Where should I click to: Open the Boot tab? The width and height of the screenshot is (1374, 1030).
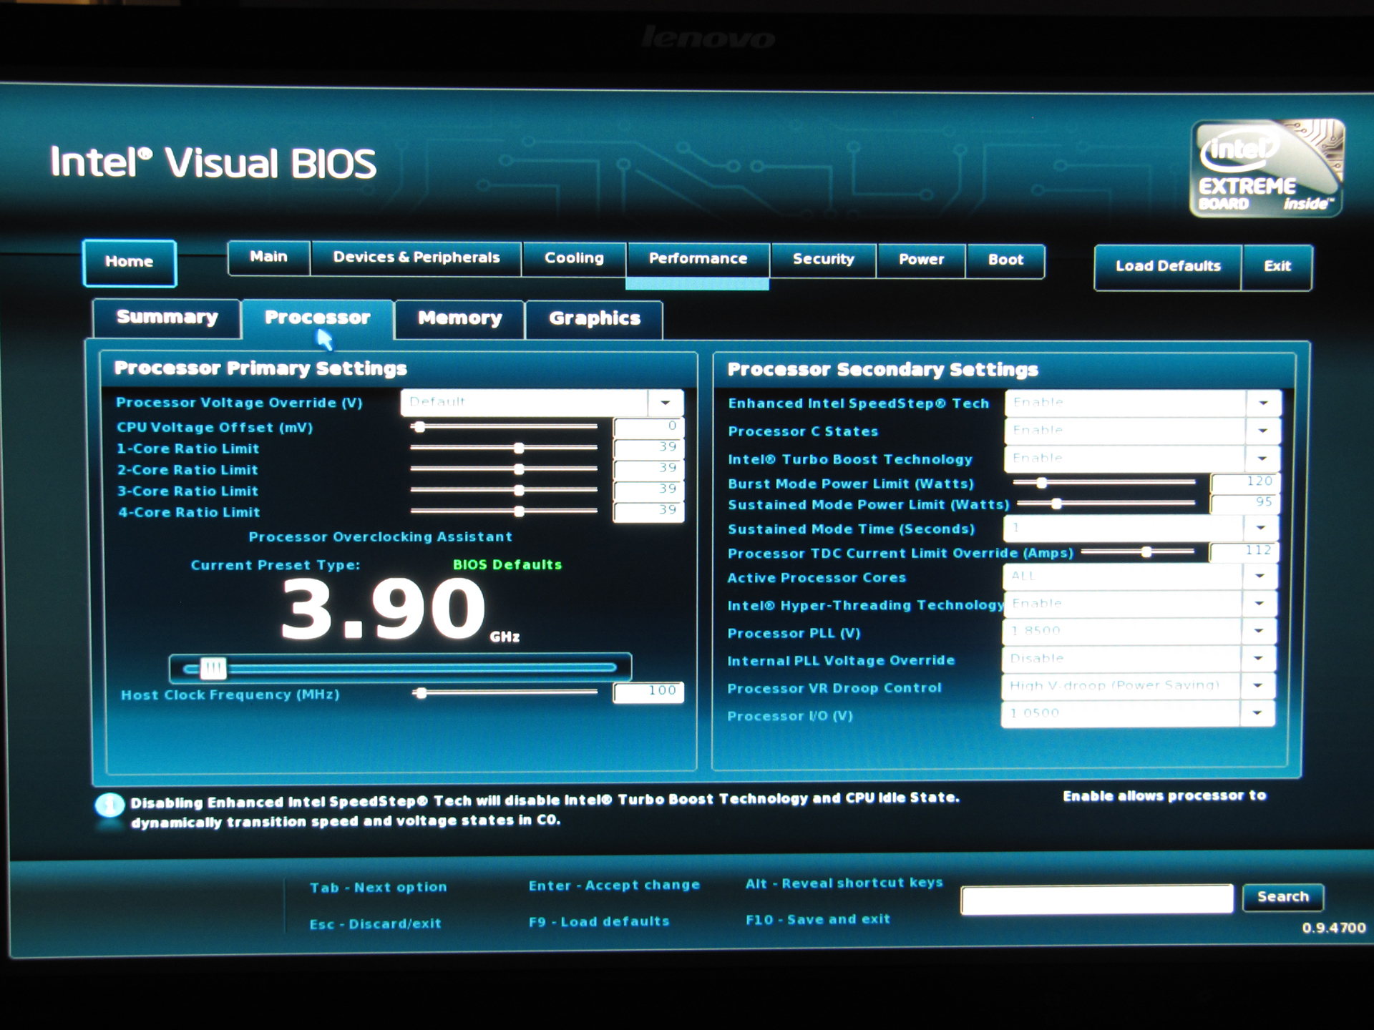[x=1005, y=260]
